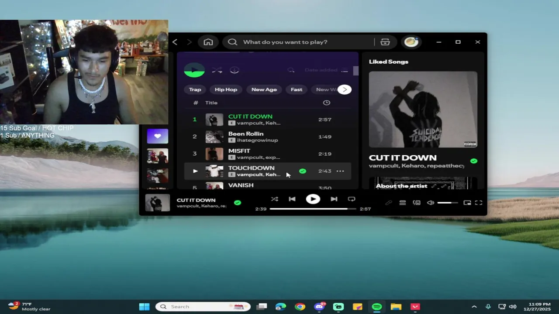The height and width of the screenshot is (314, 559).
Task: Open Discord from the taskbar
Action: pos(319,307)
